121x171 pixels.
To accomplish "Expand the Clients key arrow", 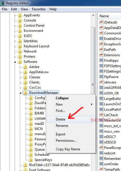I will (x=20, y=83).
